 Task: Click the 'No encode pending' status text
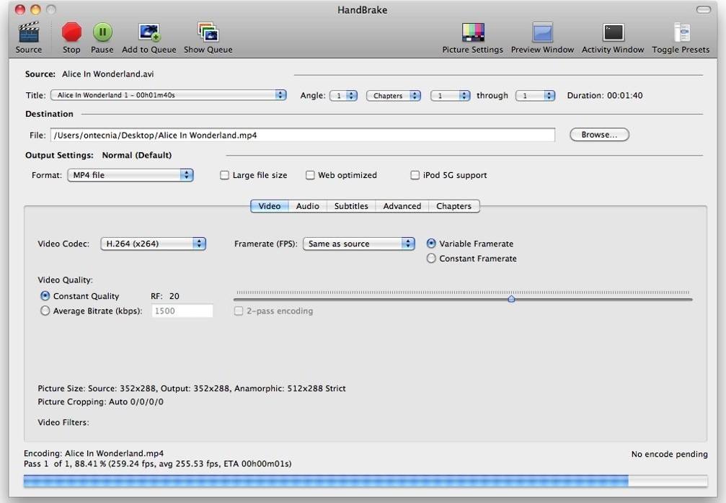670,455
